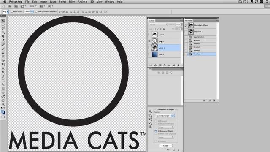Screen dimensions: 270x152
Task: Select the Pen tool
Action: 3,76
